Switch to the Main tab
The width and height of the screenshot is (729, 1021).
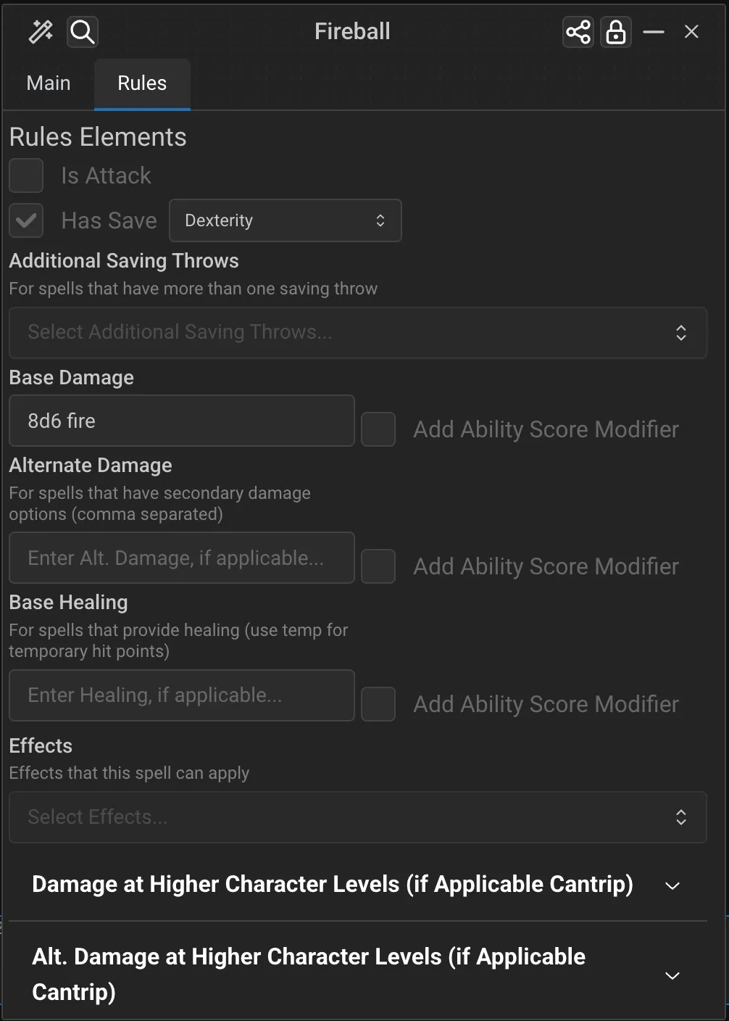click(x=48, y=83)
